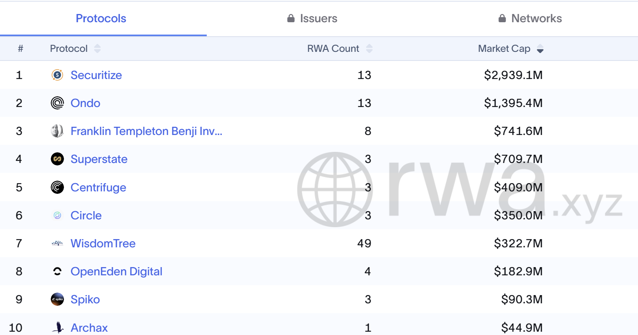638x335 pixels.
Task: Open the locked Networks tab
Action: pyautogui.click(x=530, y=19)
